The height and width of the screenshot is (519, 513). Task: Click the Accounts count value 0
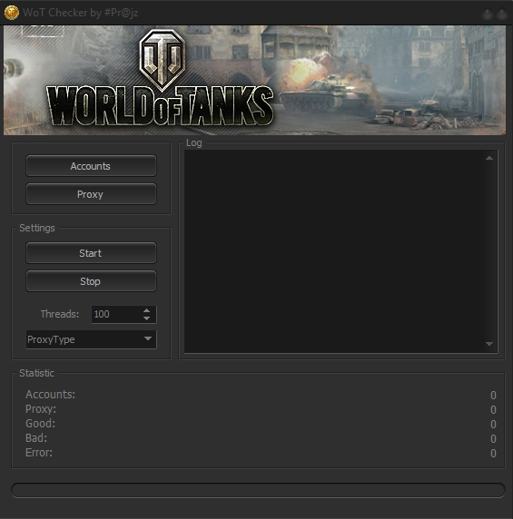click(x=493, y=396)
